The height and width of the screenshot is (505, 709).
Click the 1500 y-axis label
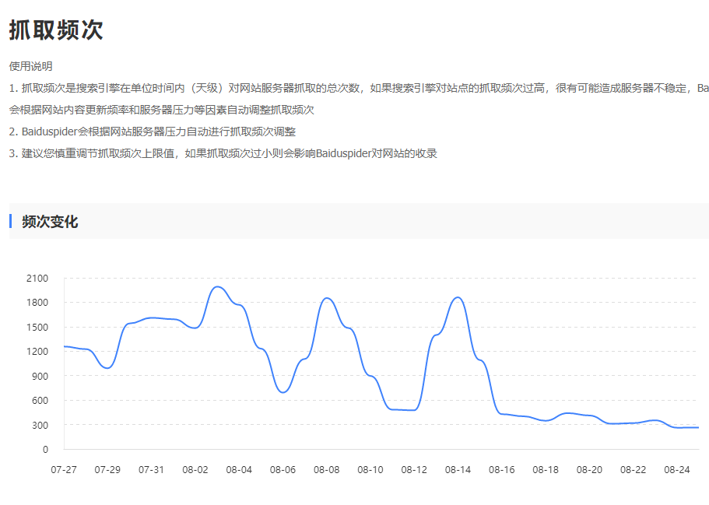[37, 328]
